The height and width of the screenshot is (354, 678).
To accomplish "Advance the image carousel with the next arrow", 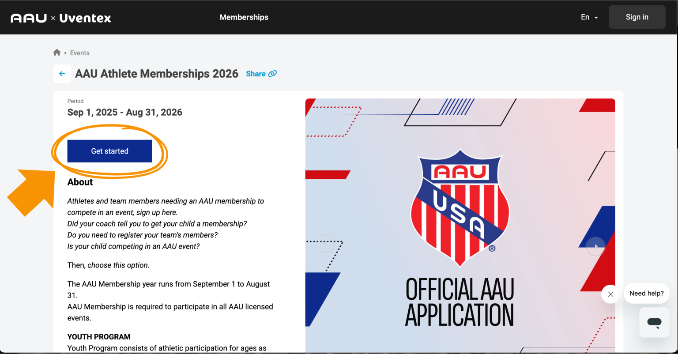I will [x=595, y=247].
